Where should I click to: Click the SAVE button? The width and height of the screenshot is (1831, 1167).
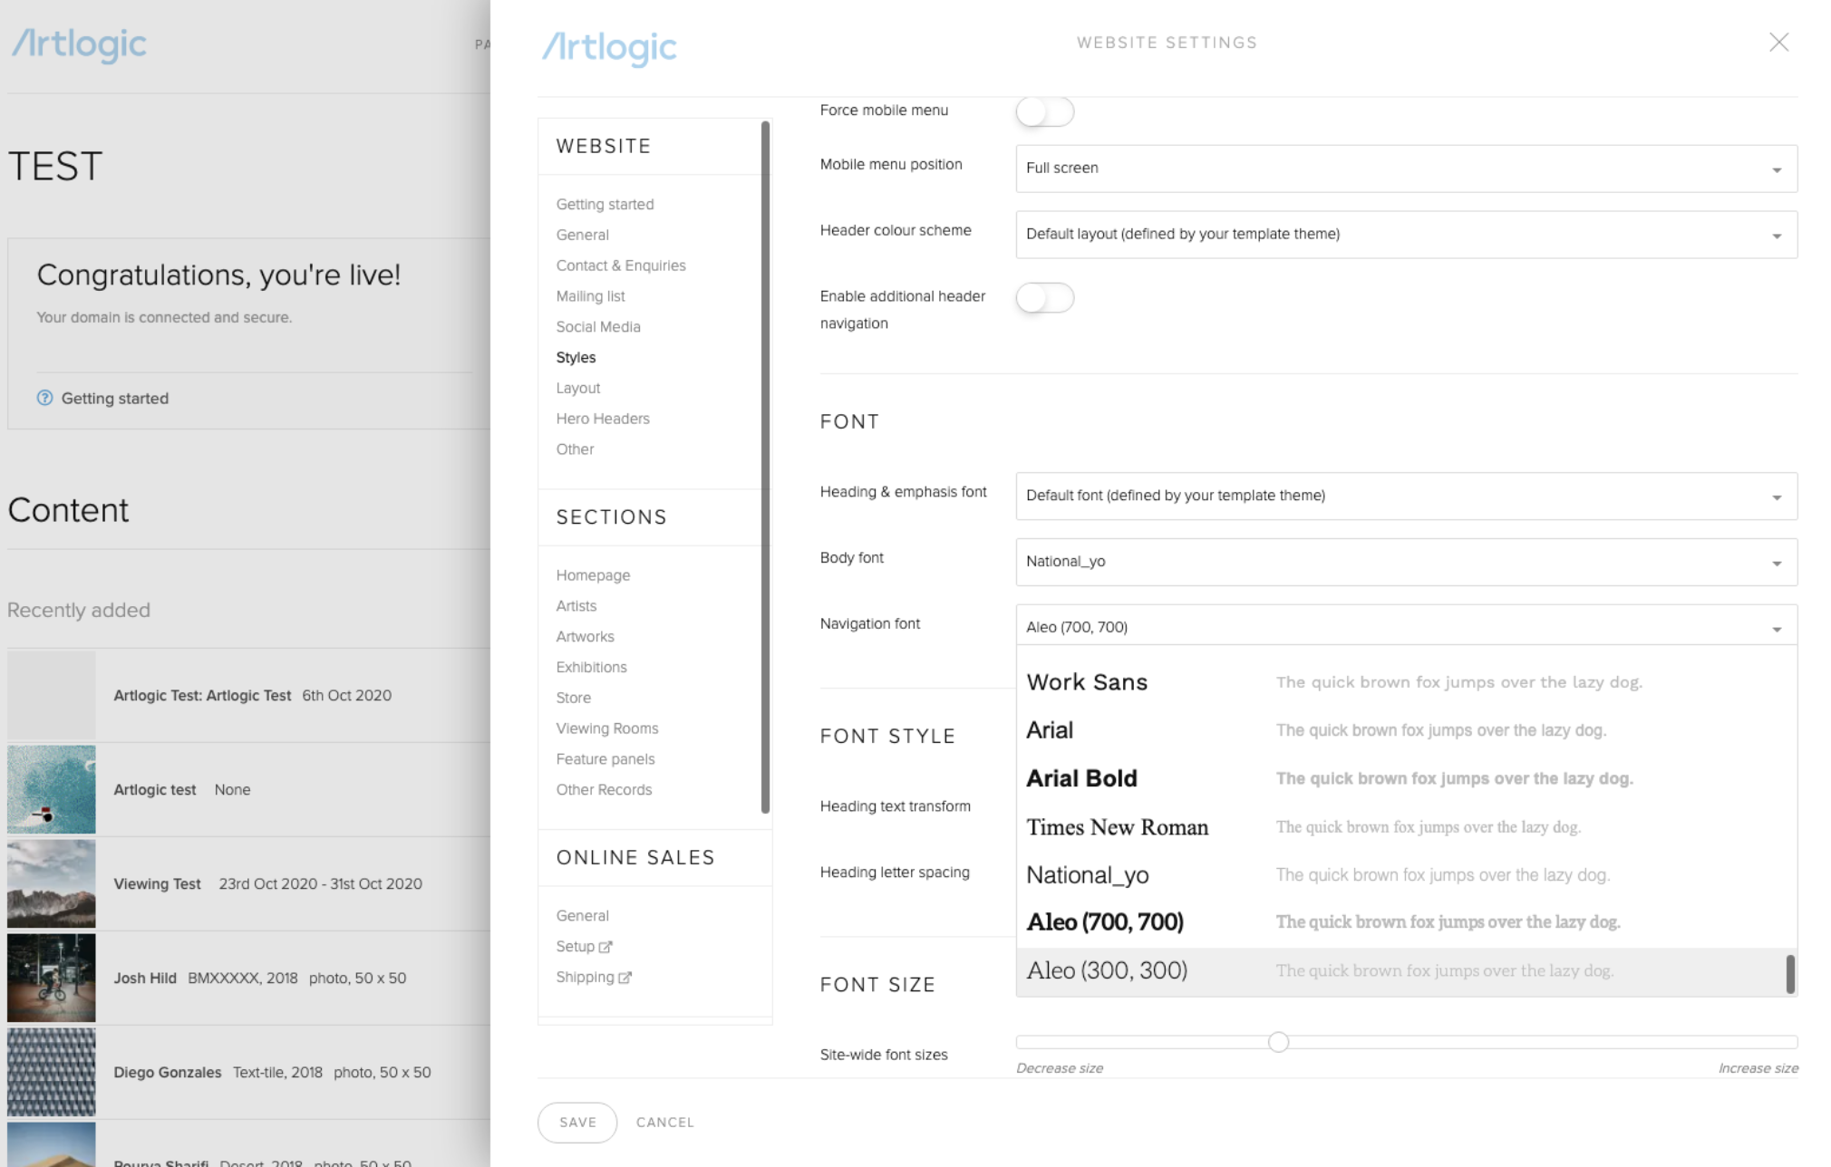click(577, 1123)
